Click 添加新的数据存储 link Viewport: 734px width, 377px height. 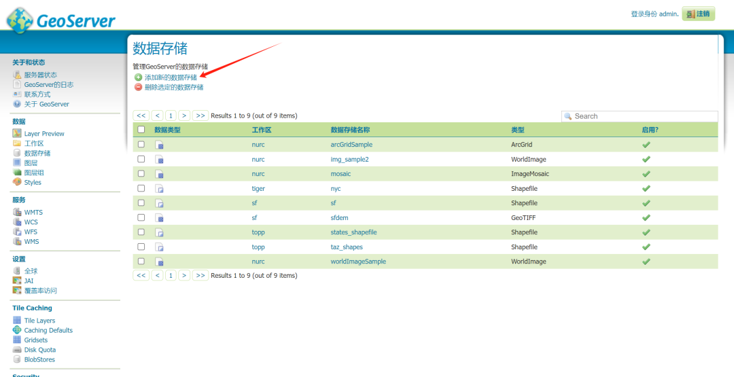171,77
